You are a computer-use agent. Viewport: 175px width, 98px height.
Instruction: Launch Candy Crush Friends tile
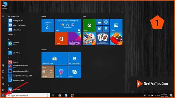tap(89, 39)
